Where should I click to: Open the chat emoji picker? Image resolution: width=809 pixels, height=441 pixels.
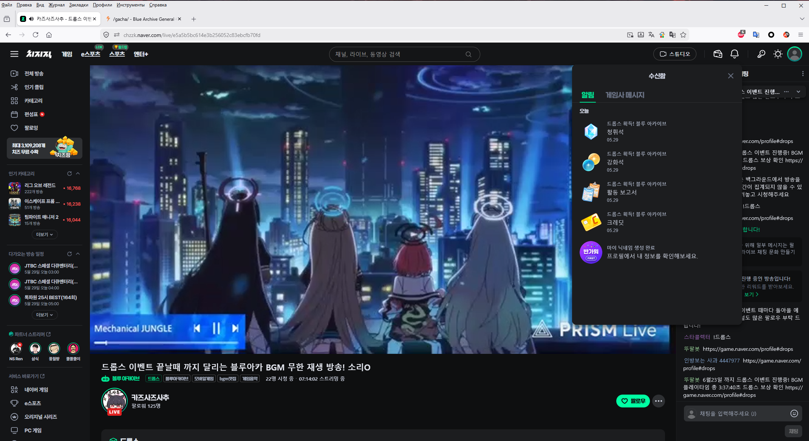794,413
